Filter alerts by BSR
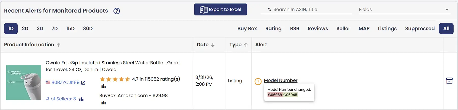The width and height of the screenshot is (458, 110). point(295,29)
